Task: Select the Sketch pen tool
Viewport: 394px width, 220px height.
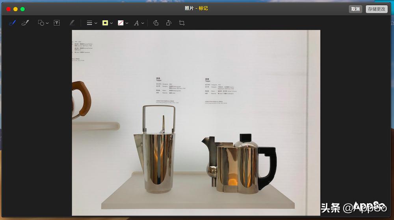Action: tap(12, 23)
